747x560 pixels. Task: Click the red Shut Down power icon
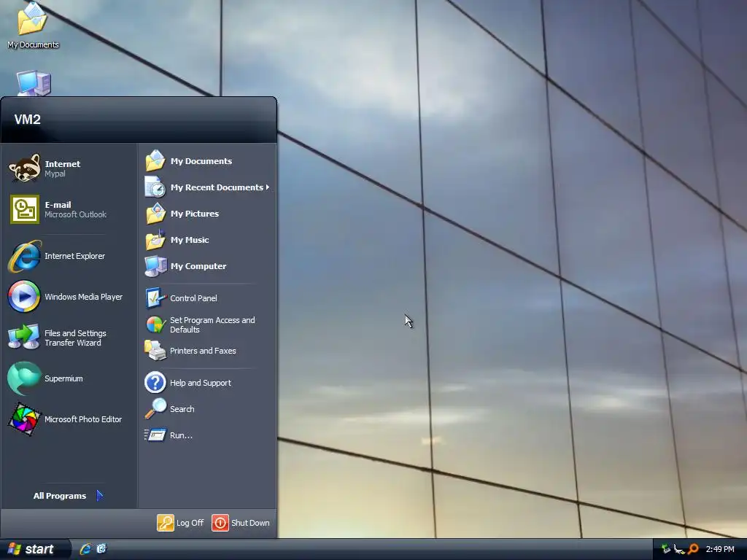pyautogui.click(x=220, y=522)
